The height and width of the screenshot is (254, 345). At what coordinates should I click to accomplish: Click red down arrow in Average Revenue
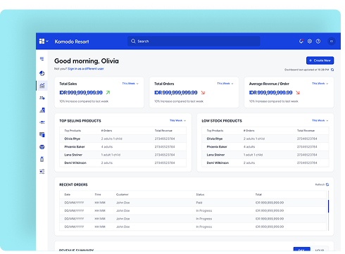(298, 93)
